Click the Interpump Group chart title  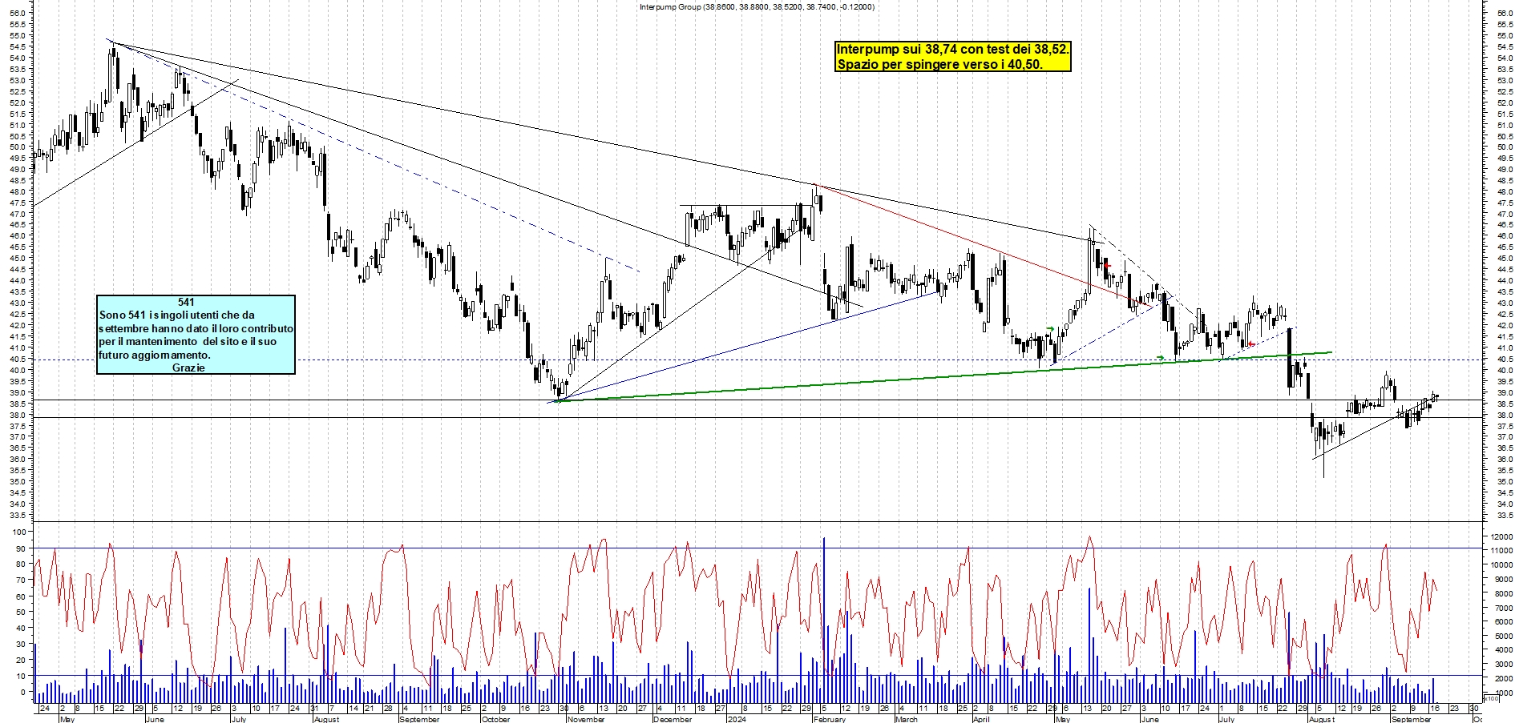(757, 6)
